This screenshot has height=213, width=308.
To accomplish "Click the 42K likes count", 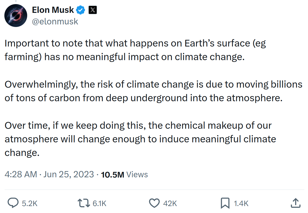I will pos(170,203).
